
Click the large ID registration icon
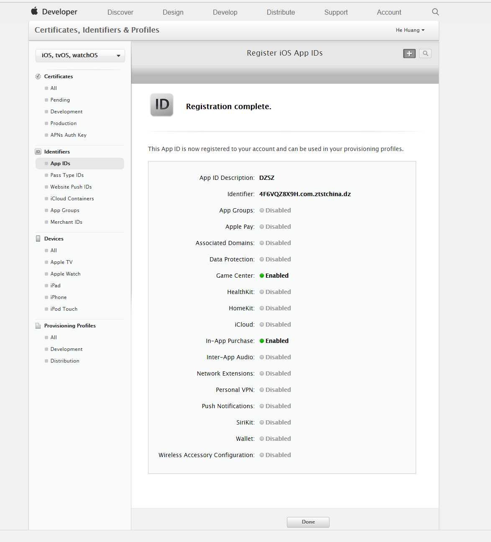click(x=162, y=105)
